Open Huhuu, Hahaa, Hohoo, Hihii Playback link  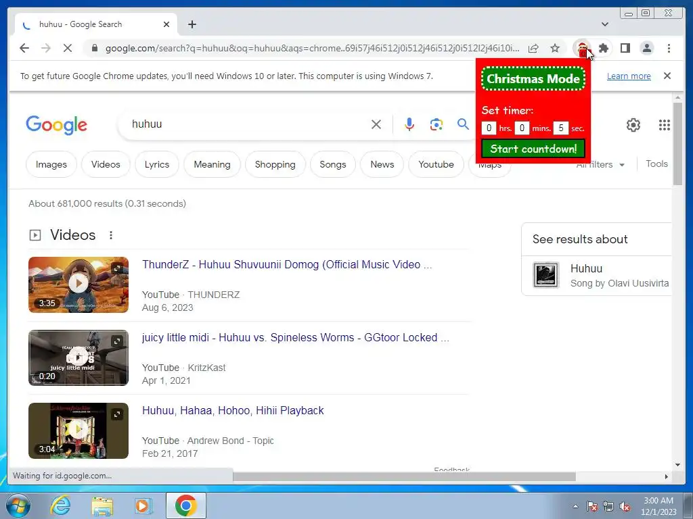(233, 410)
